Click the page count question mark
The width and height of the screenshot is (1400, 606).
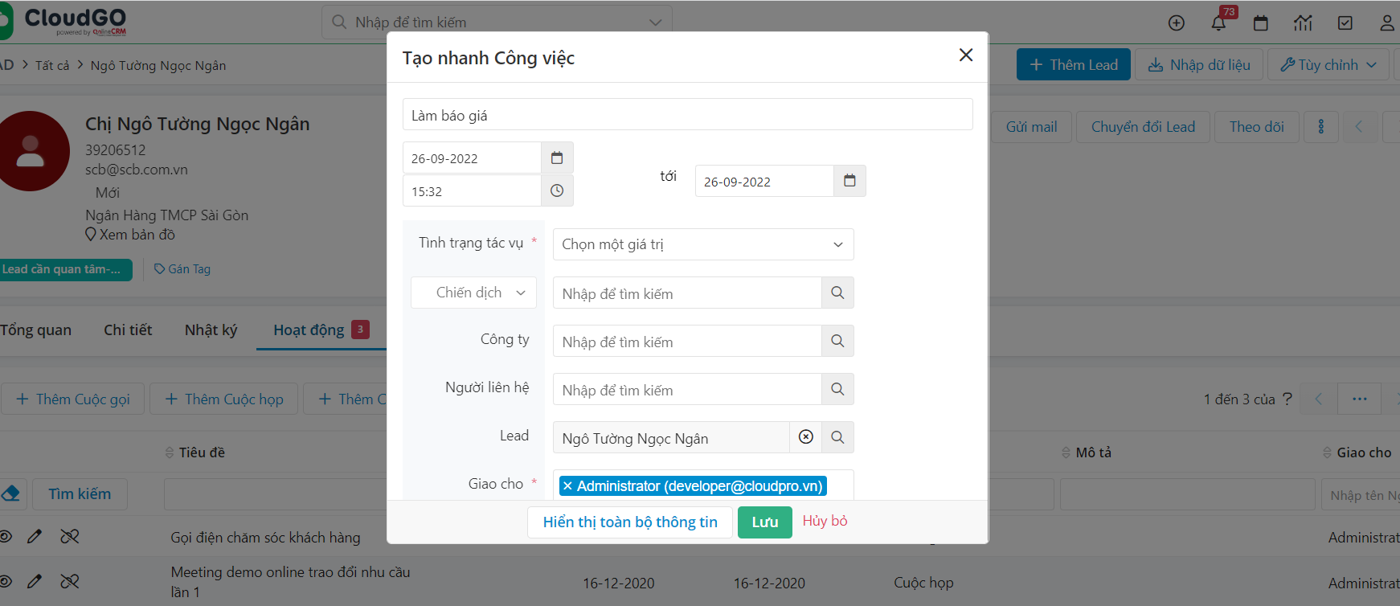(1287, 399)
